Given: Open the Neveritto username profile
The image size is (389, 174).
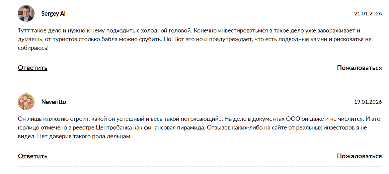Looking at the screenshot, I should pos(54,102).
